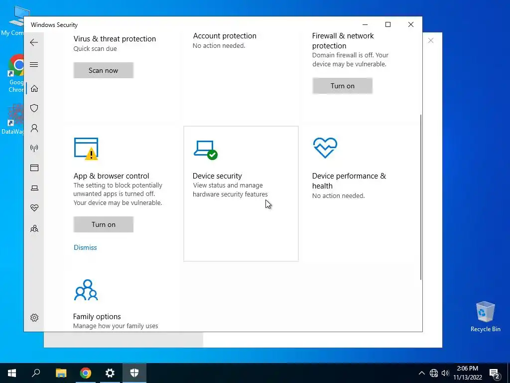This screenshot has height=383, width=510.
Task: Click the large Family options people icon
Action: point(86,290)
